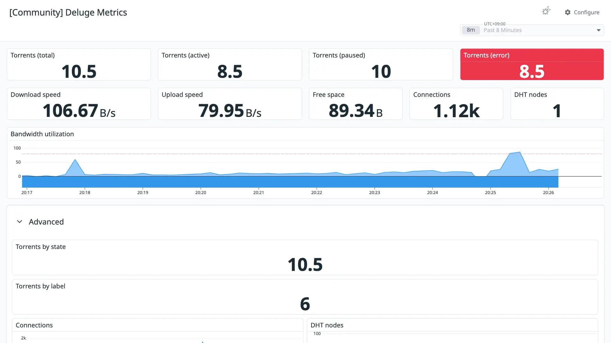The width and height of the screenshot is (611, 343).
Task: Click the dropdown caret of time selector
Action: (599, 30)
